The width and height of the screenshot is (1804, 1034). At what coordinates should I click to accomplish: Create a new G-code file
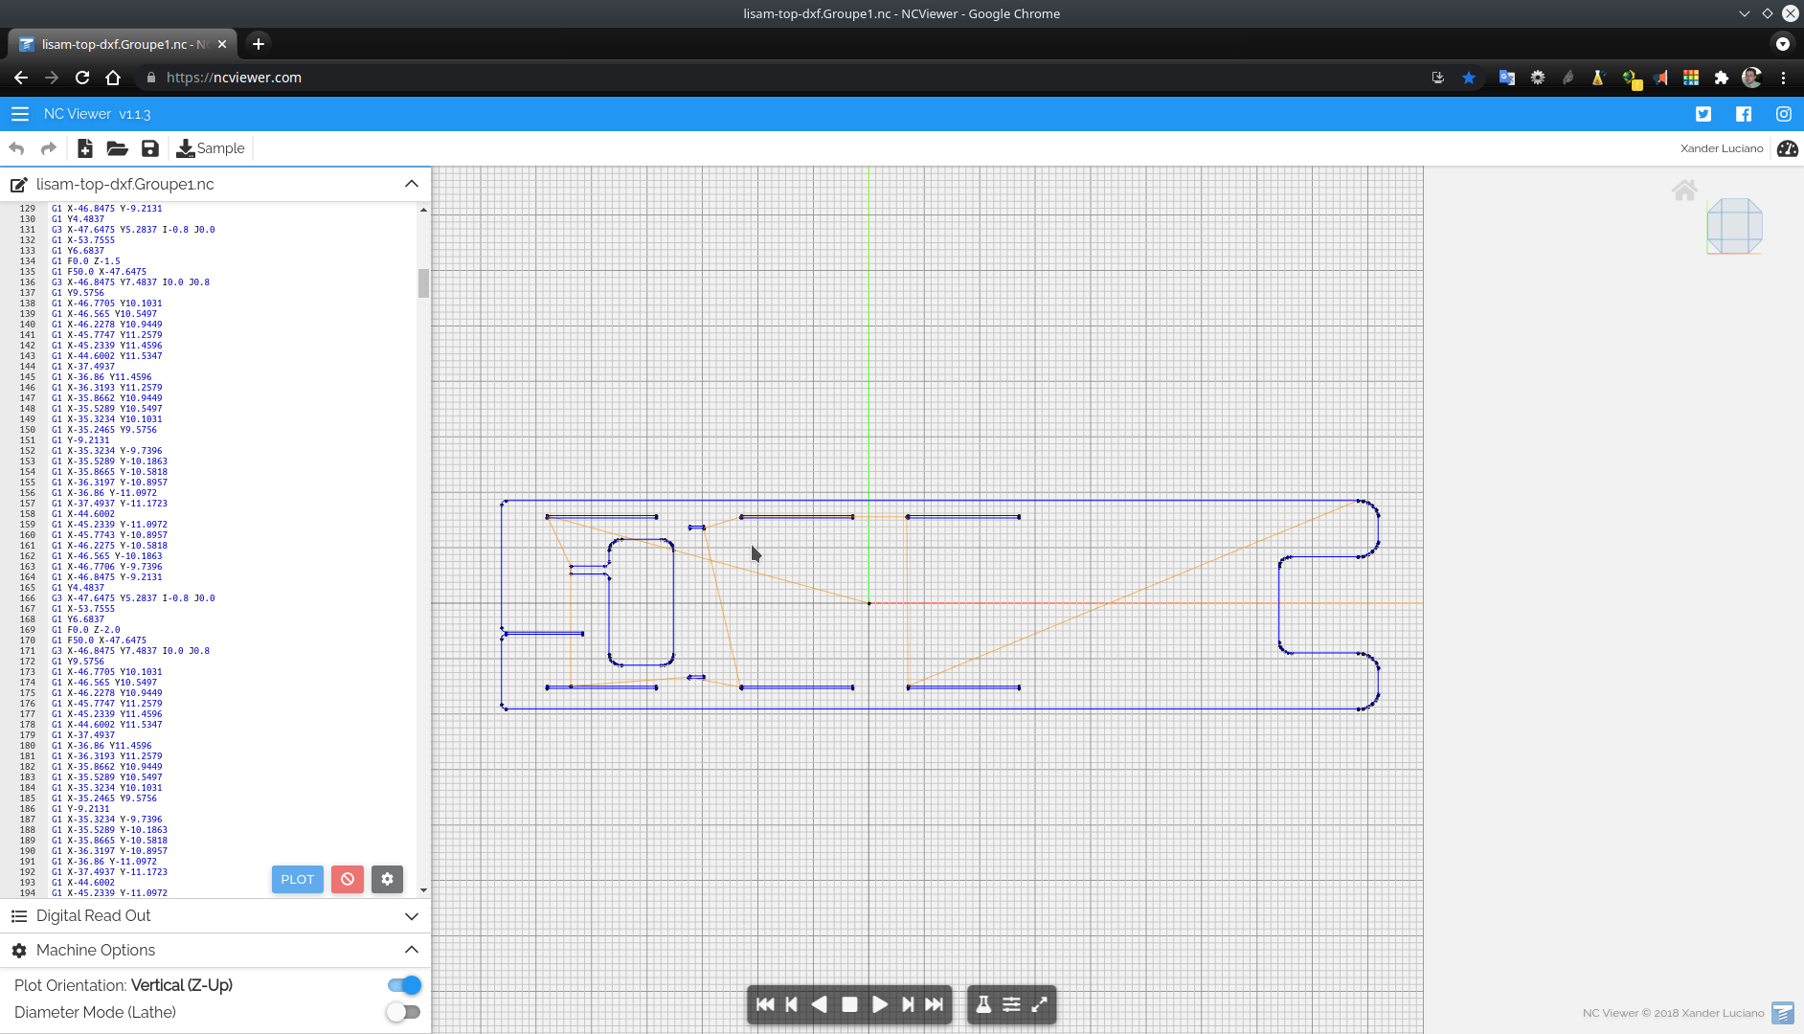pyautogui.click(x=84, y=148)
